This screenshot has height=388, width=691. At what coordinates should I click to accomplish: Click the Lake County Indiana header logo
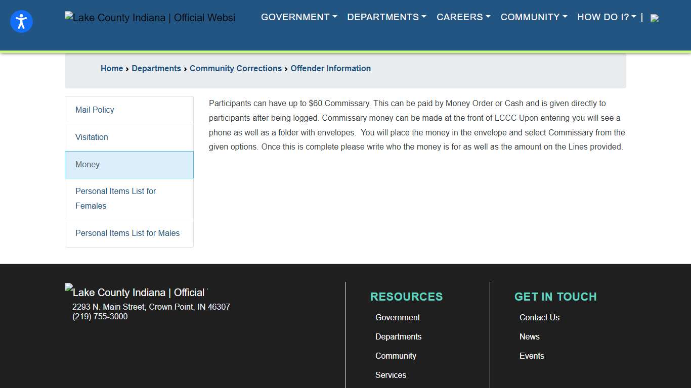(x=150, y=18)
